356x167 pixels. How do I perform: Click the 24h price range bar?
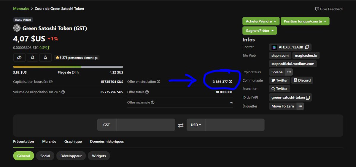[x=68, y=67]
